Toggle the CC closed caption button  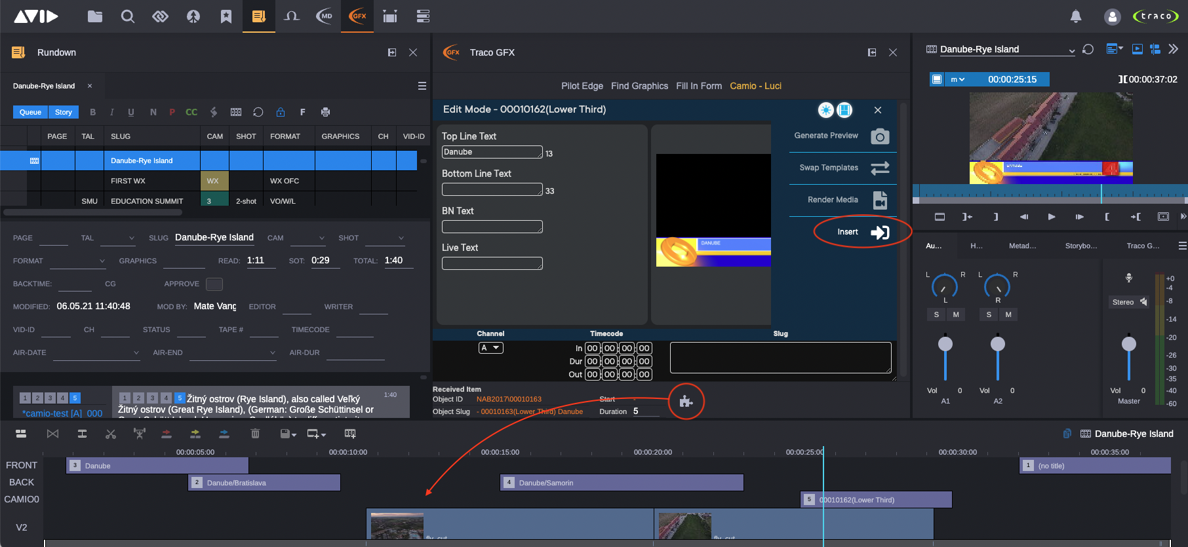(191, 112)
